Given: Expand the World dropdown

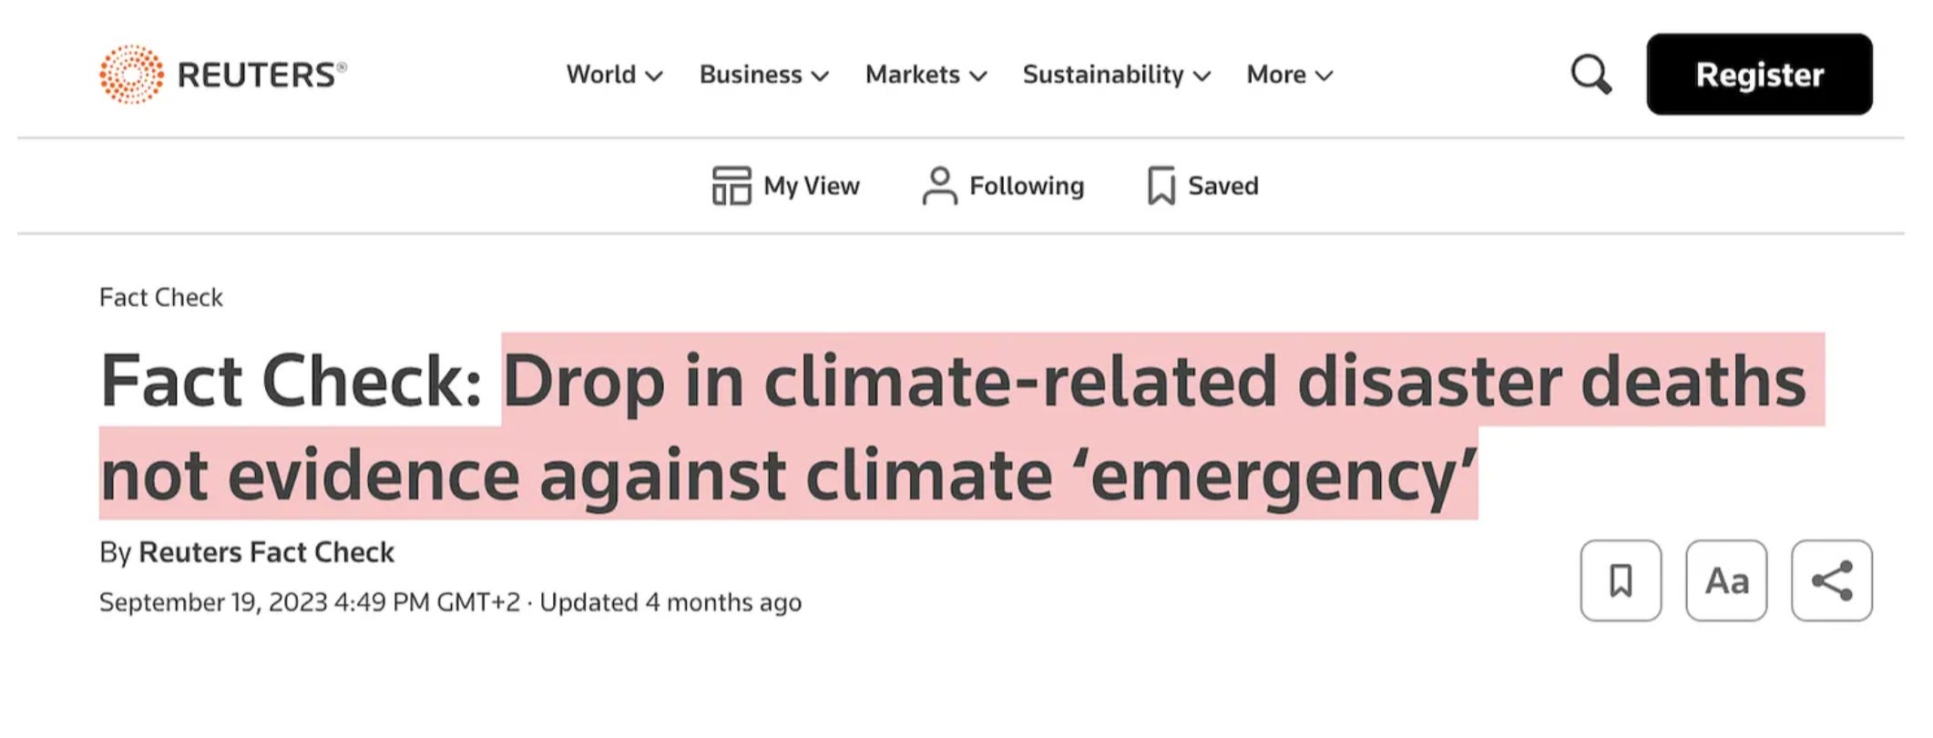Looking at the screenshot, I should click(x=655, y=77).
